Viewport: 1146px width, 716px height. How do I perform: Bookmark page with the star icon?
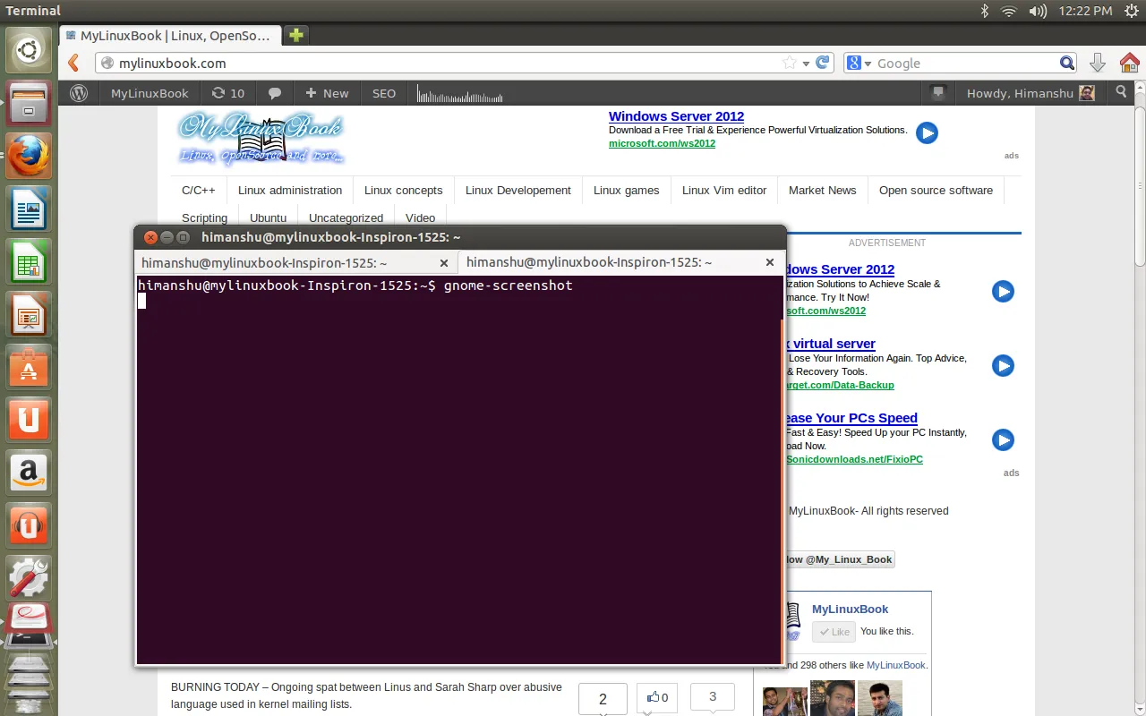(789, 63)
